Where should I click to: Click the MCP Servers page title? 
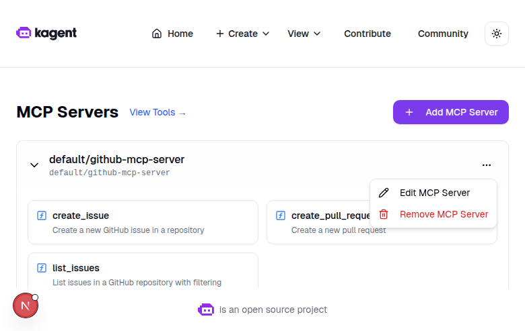coord(67,112)
